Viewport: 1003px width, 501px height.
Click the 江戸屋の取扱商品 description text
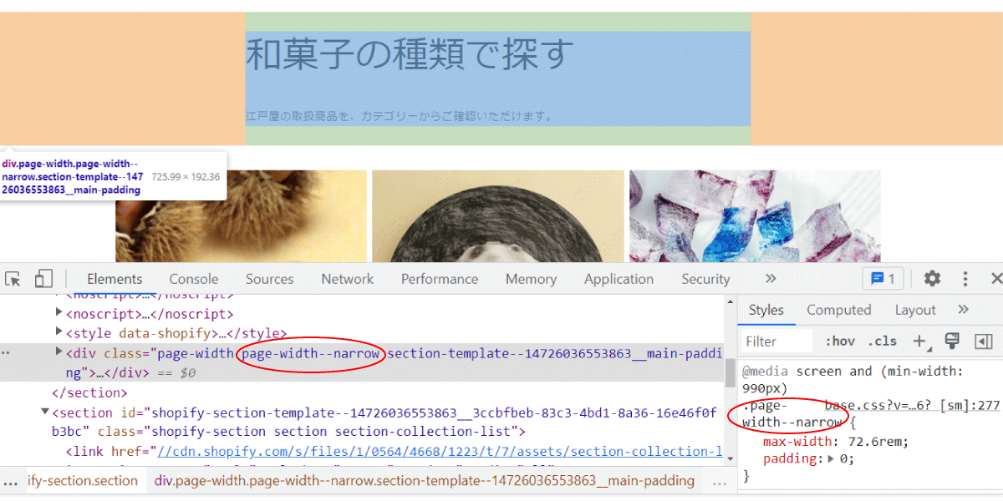click(399, 116)
